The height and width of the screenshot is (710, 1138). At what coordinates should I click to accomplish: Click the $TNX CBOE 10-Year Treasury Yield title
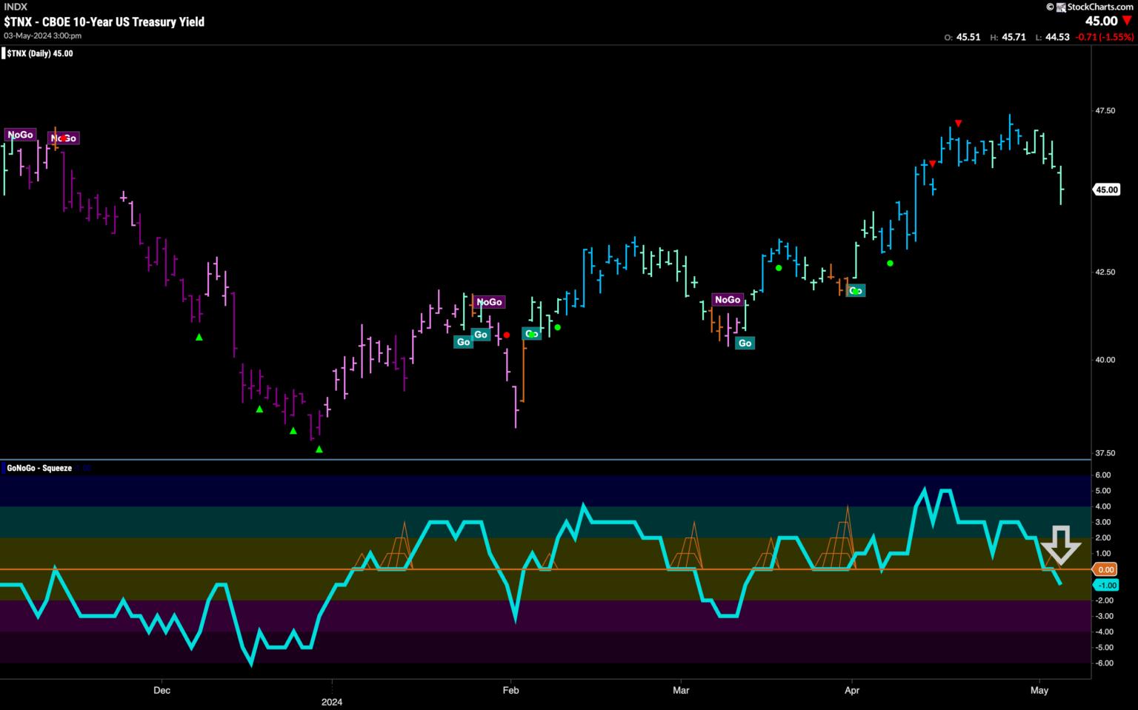104,22
